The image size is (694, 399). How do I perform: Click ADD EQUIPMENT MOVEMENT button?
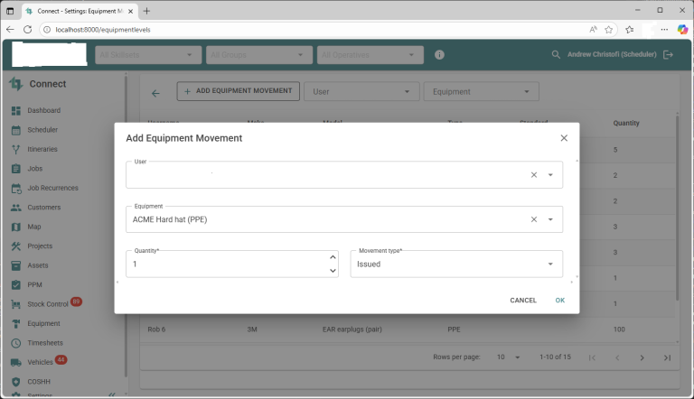(x=239, y=91)
